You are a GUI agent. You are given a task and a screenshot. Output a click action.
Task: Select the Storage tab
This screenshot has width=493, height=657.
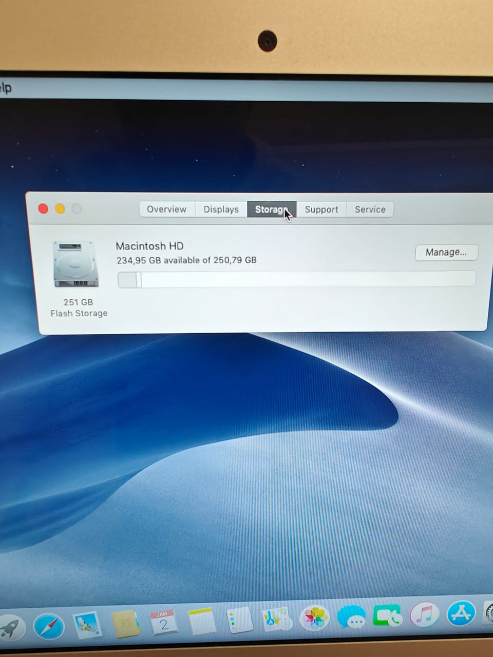click(272, 209)
